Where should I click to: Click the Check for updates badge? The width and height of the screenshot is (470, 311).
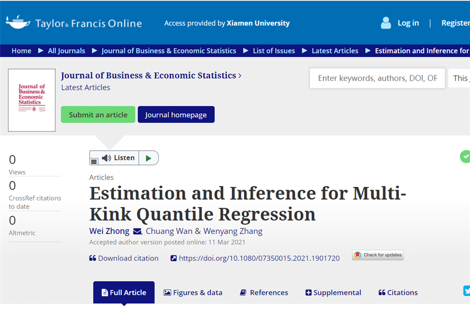pyautogui.click(x=378, y=255)
